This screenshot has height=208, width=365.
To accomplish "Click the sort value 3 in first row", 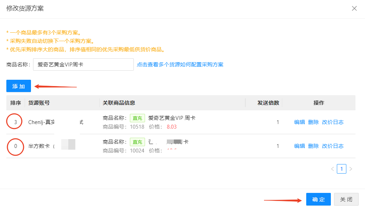I will (15, 122).
